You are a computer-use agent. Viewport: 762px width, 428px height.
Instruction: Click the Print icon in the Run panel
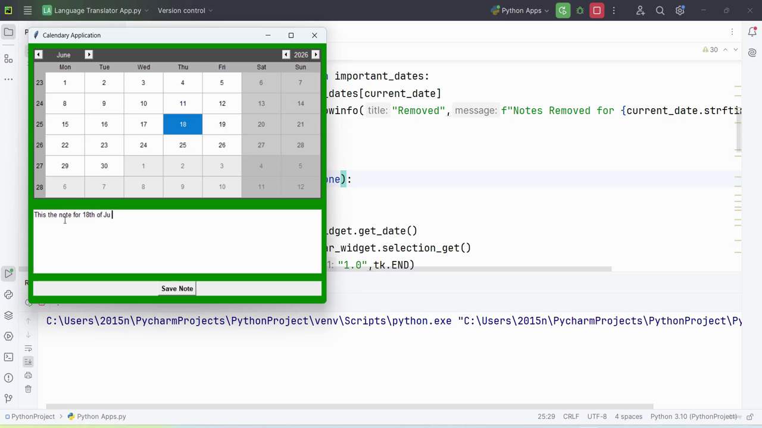[28, 375]
